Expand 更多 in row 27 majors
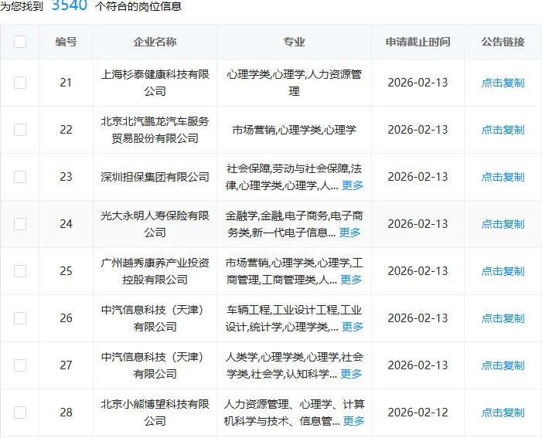The width and height of the screenshot is (542, 438). point(351,374)
